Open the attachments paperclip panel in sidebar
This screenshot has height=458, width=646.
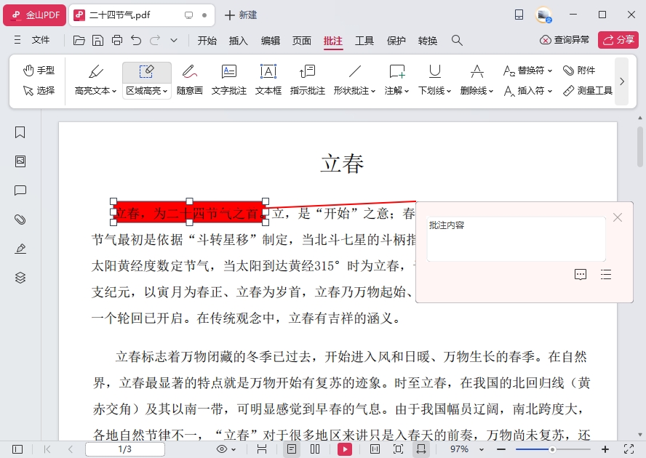click(x=20, y=220)
